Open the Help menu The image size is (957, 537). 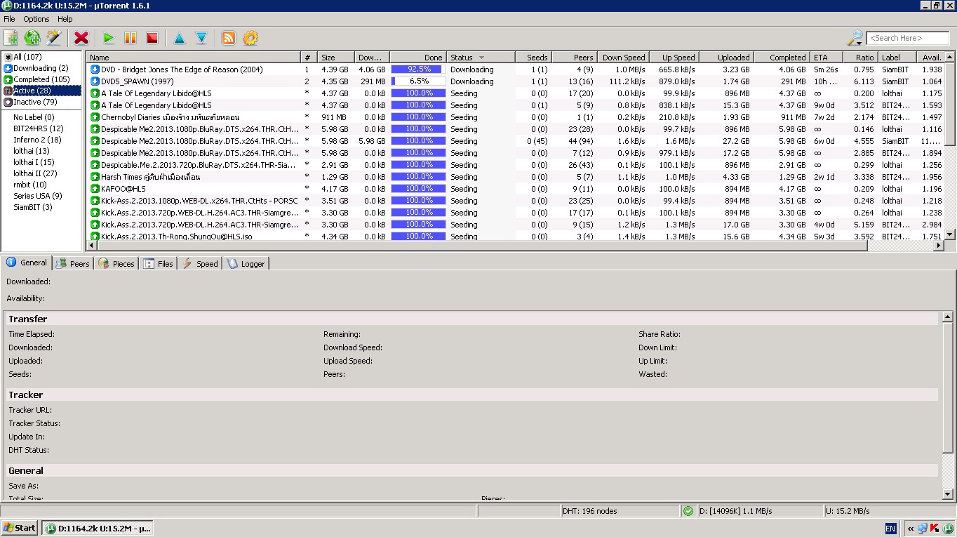coord(65,19)
